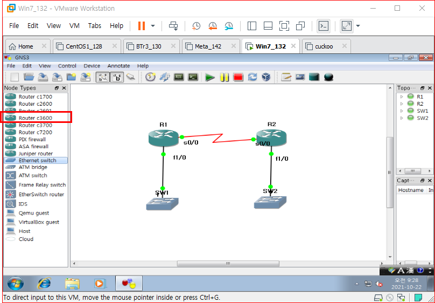Select ASA firewall node type
This screenshot has width=435, height=303.
[36, 146]
